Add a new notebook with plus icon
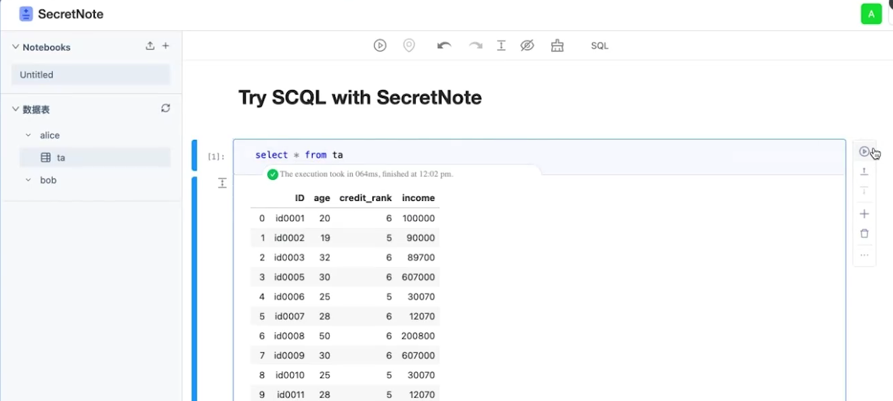893x401 pixels. [x=166, y=46]
